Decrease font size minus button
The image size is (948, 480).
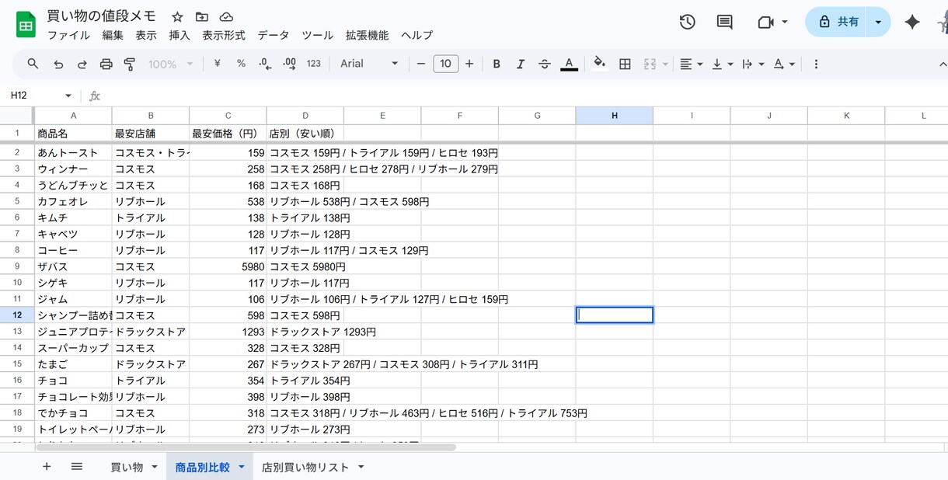point(421,64)
